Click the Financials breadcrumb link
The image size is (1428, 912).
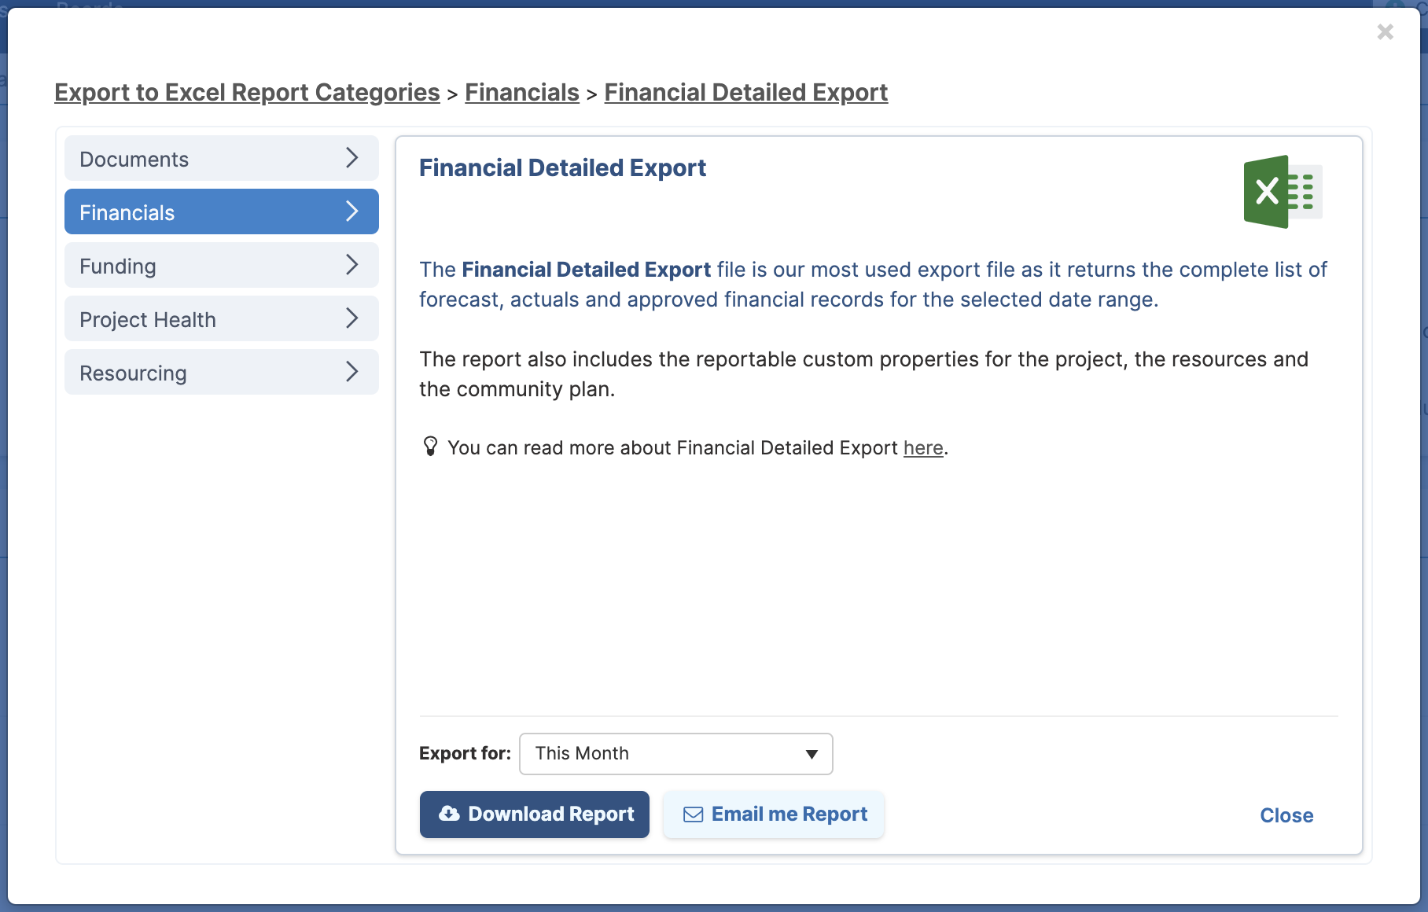(522, 92)
